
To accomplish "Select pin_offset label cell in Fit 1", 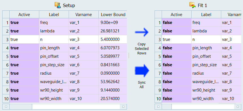I will point(206,56).
